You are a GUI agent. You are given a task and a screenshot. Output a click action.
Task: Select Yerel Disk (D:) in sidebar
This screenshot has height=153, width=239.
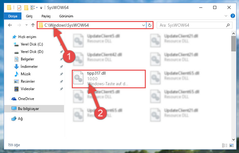pos(32,52)
